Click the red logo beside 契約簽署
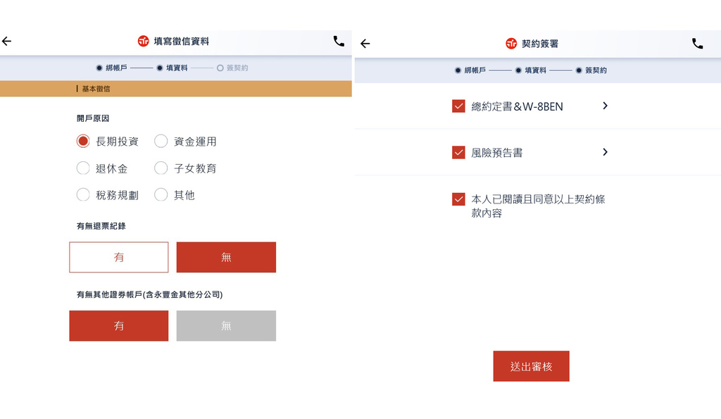 point(511,44)
